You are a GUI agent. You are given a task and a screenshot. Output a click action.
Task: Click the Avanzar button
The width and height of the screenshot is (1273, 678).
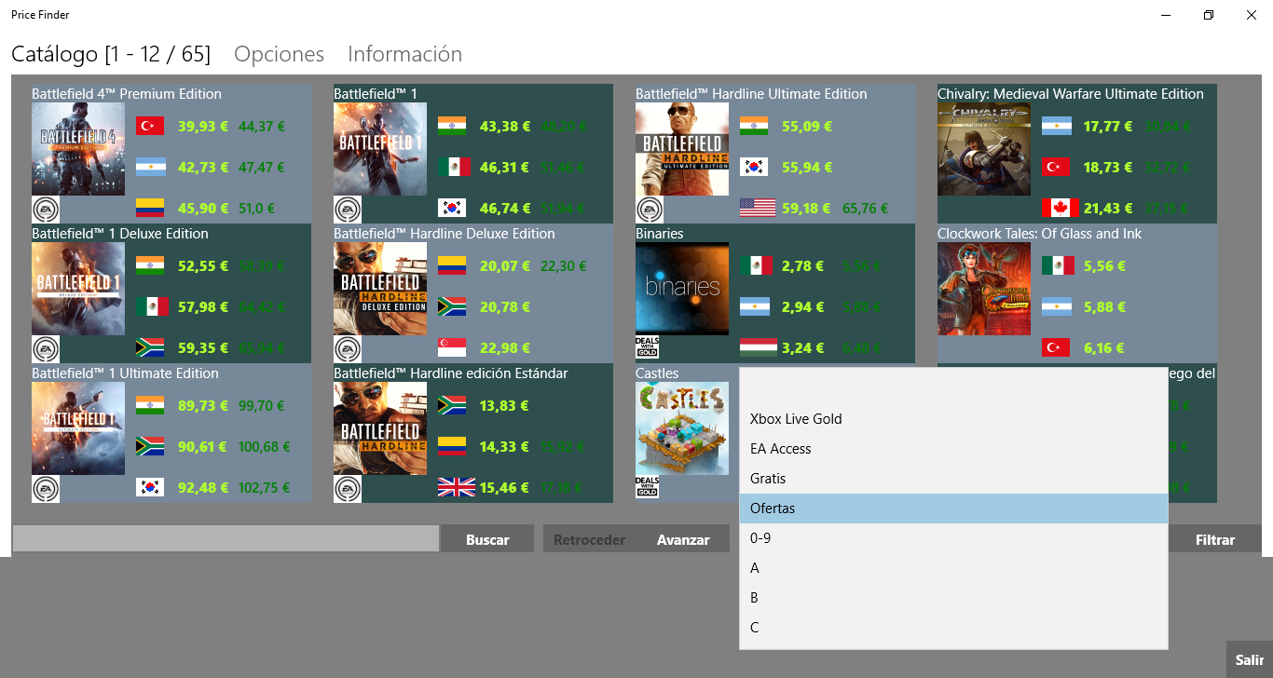(x=683, y=539)
